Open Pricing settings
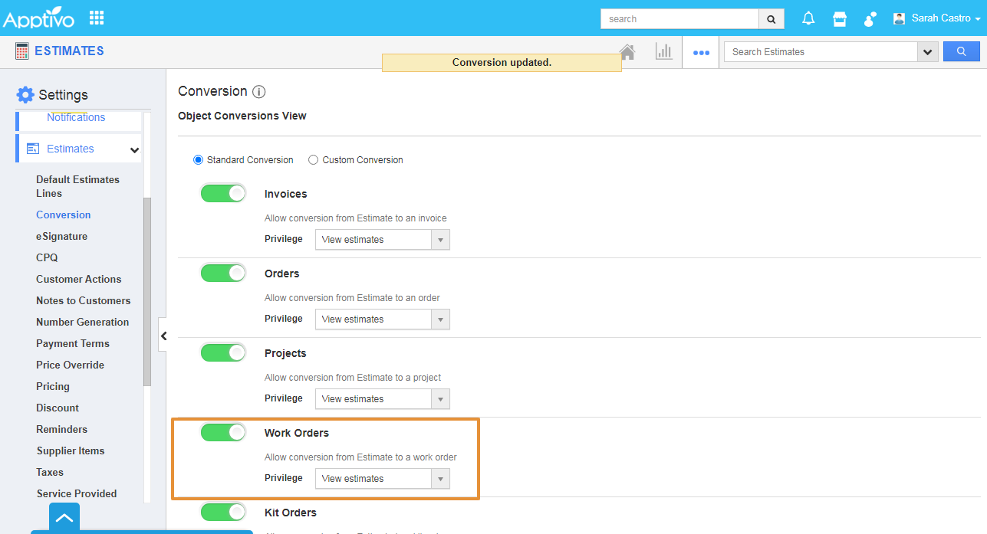Viewport: 987px width, 534px height. pyautogui.click(x=53, y=387)
